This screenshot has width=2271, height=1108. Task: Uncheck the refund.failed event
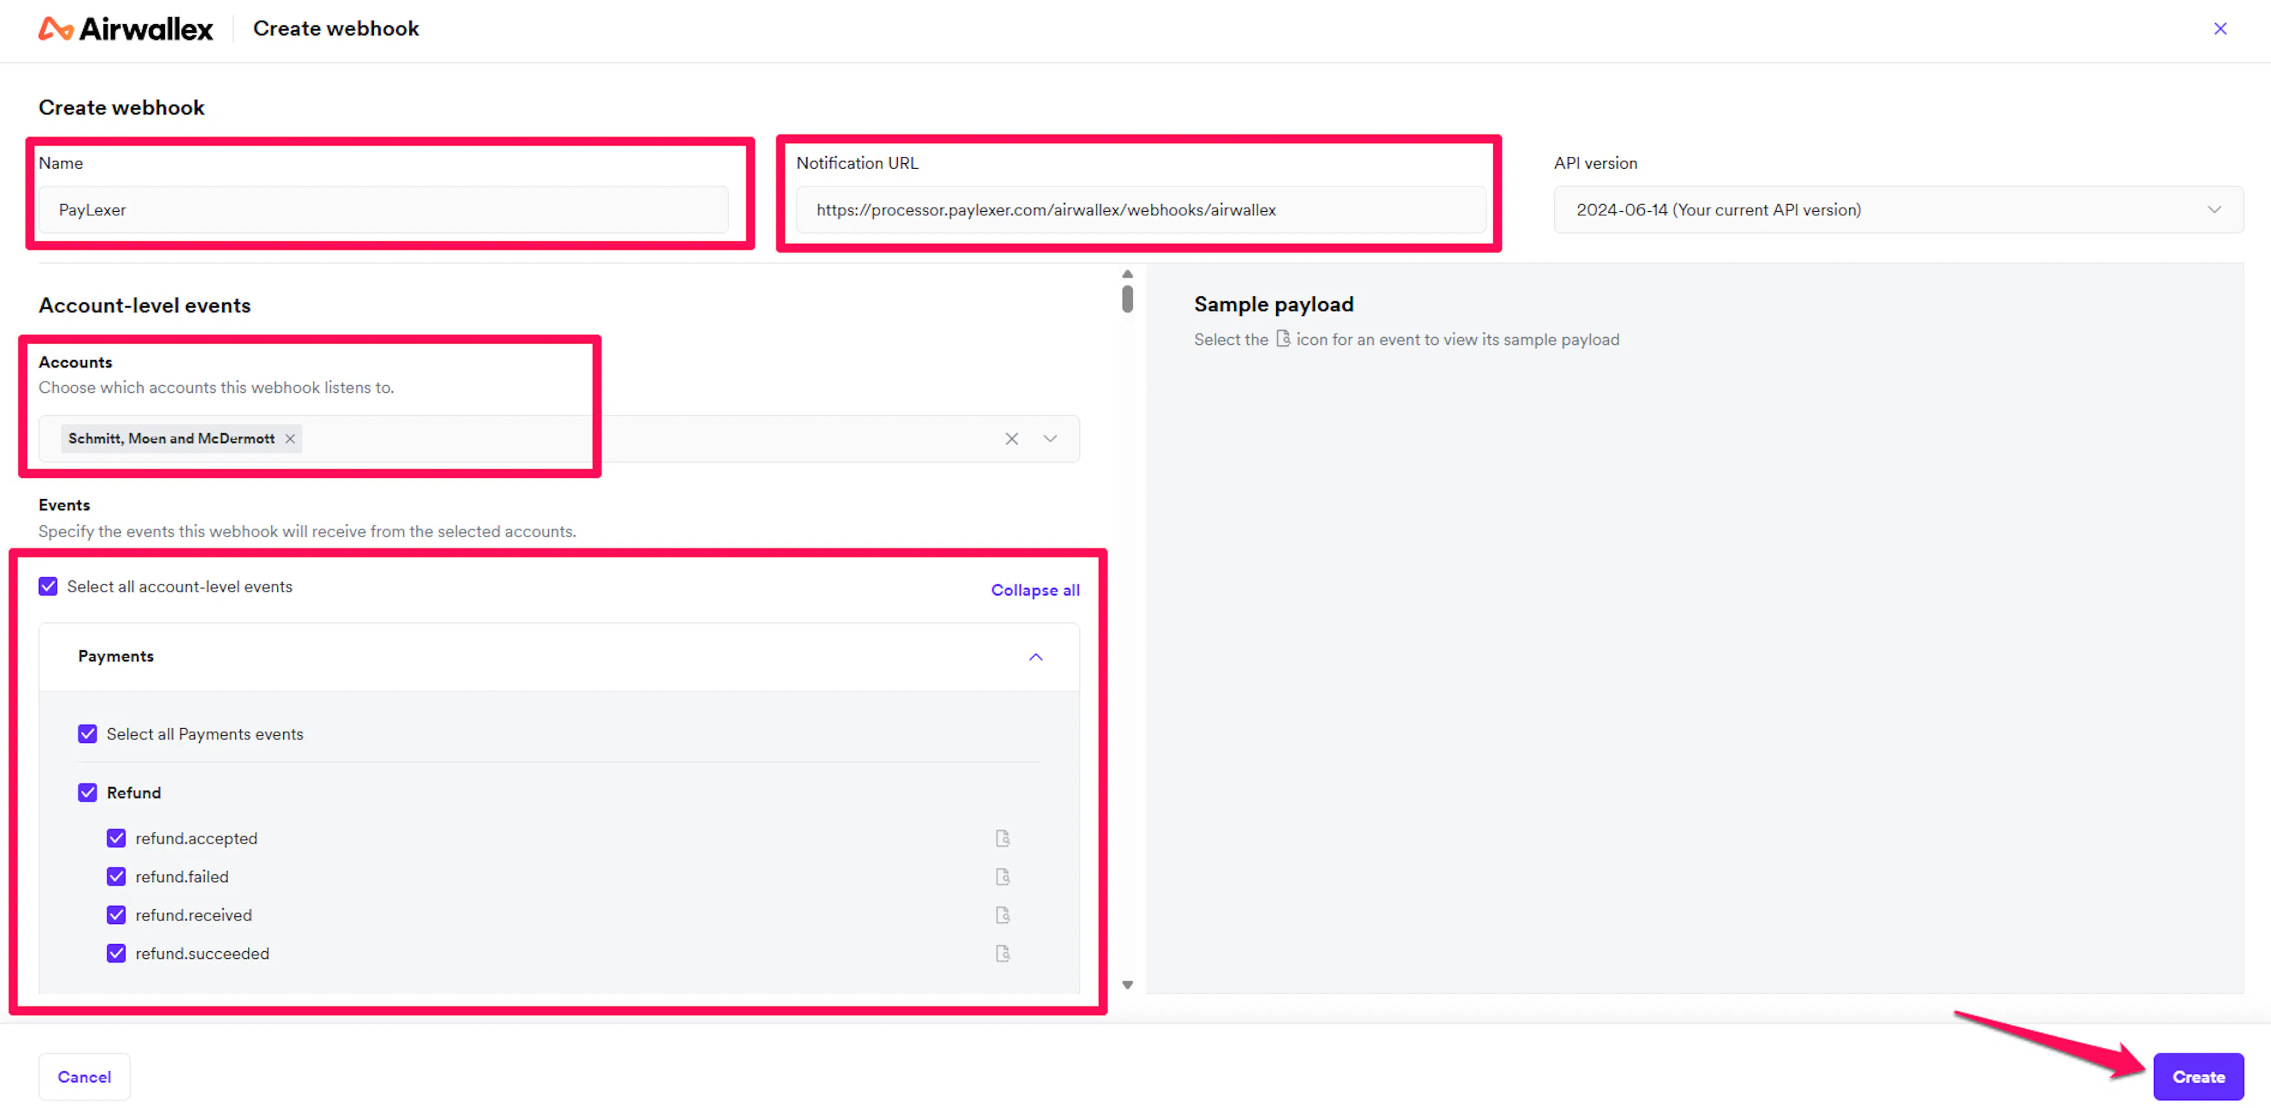pyautogui.click(x=117, y=876)
